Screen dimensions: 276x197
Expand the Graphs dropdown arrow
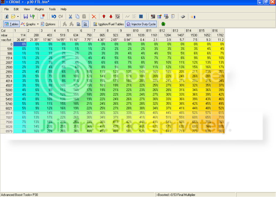click(38, 24)
